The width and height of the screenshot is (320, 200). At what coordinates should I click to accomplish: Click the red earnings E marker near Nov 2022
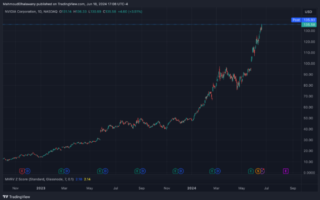pos(21,171)
